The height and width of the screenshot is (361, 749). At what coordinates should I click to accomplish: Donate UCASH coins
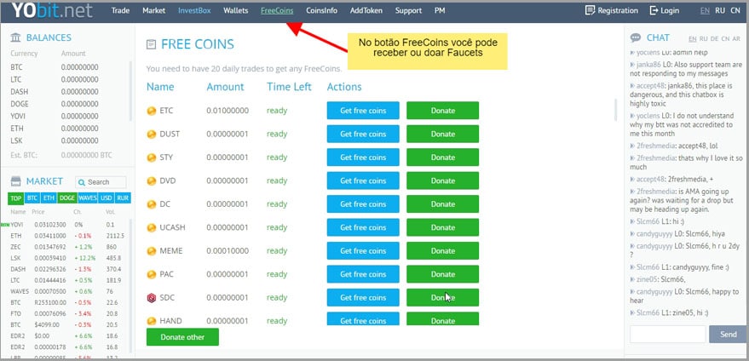tap(443, 228)
